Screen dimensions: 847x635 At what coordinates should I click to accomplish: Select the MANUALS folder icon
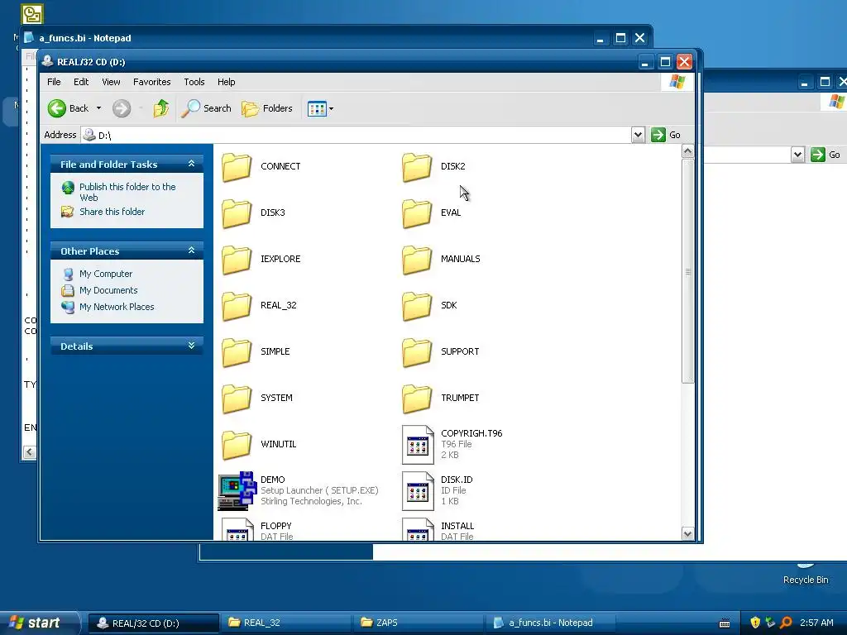pos(417,260)
